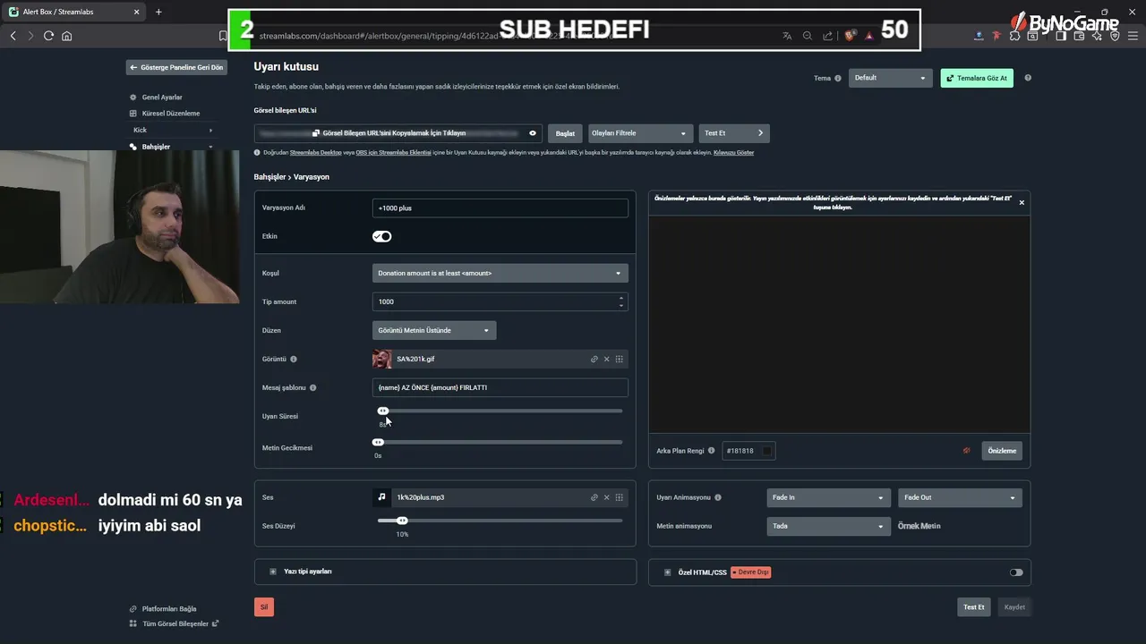The image size is (1146, 644).
Task: Open the Koşul donation amount dropdown
Action: click(x=500, y=273)
